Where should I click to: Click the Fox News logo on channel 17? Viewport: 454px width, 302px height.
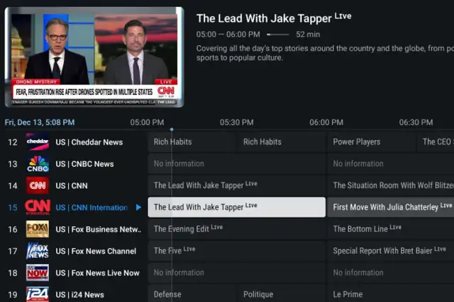click(x=38, y=251)
